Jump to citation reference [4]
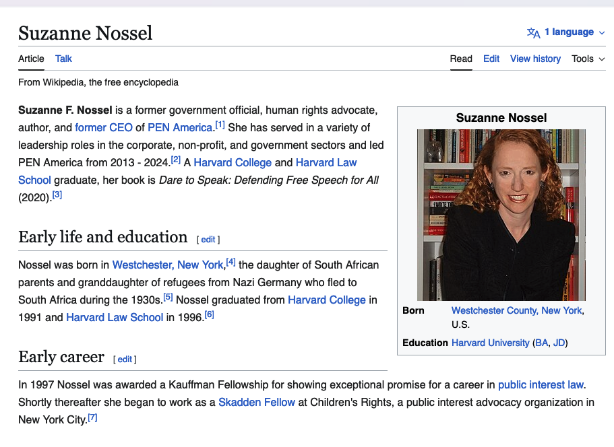Viewport: 614px width, 447px height. pos(231,262)
